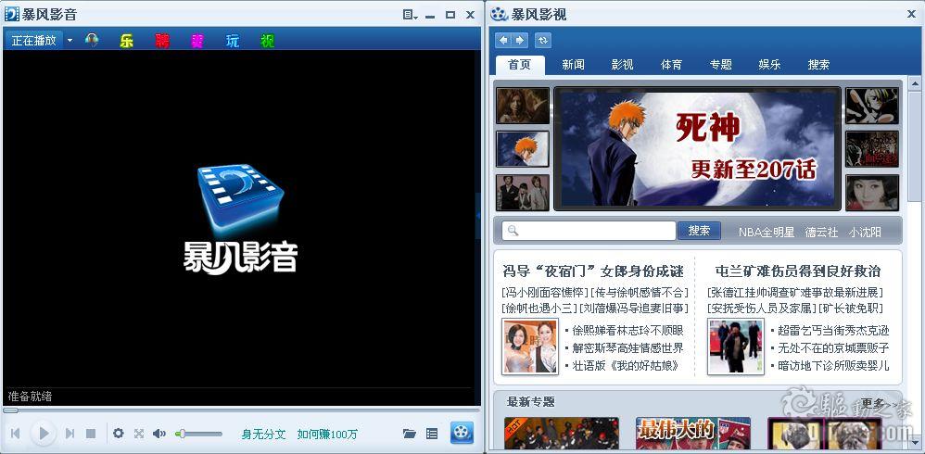Go forward in 暴风影视 browser

click(x=520, y=40)
